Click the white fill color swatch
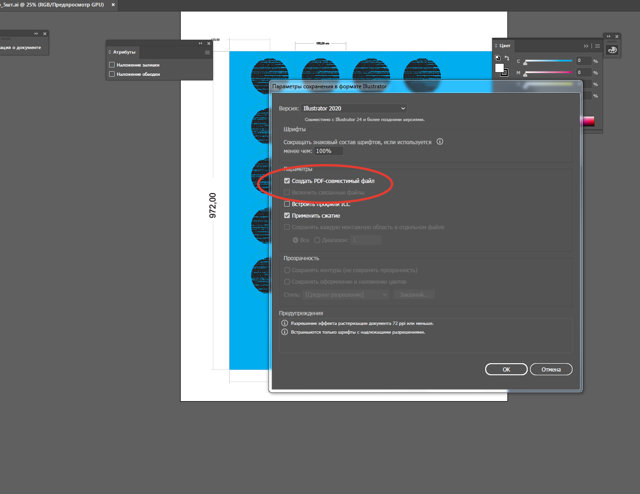The width and height of the screenshot is (640, 494). [499, 68]
